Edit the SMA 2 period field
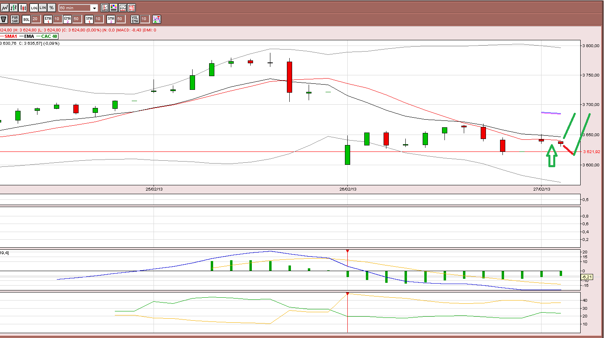Viewport: 604px width, 338px height. pyautogui.click(x=120, y=19)
